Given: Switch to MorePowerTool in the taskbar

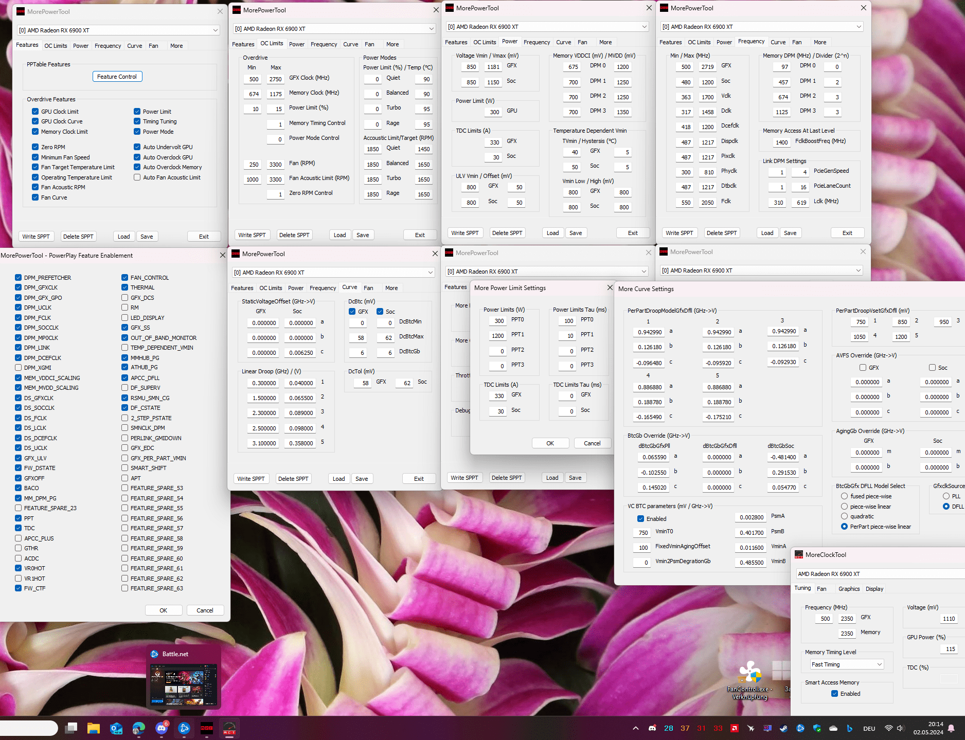Looking at the screenshot, I should pos(207,728).
